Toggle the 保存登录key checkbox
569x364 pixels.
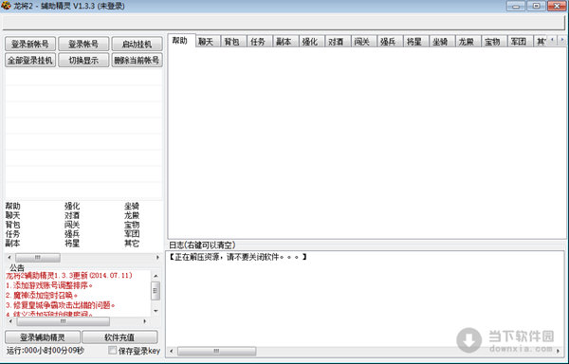113,350
